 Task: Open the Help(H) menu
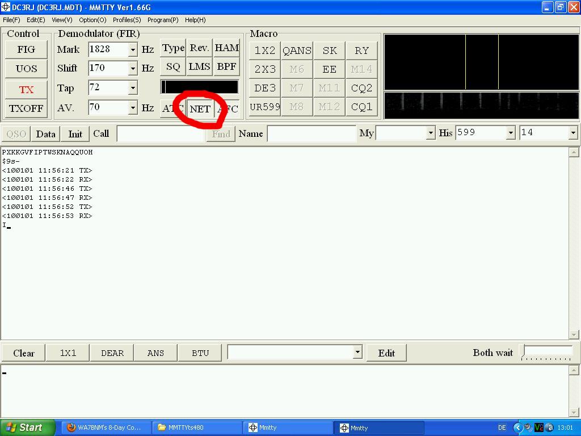pyautogui.click(x=195, y=20)
